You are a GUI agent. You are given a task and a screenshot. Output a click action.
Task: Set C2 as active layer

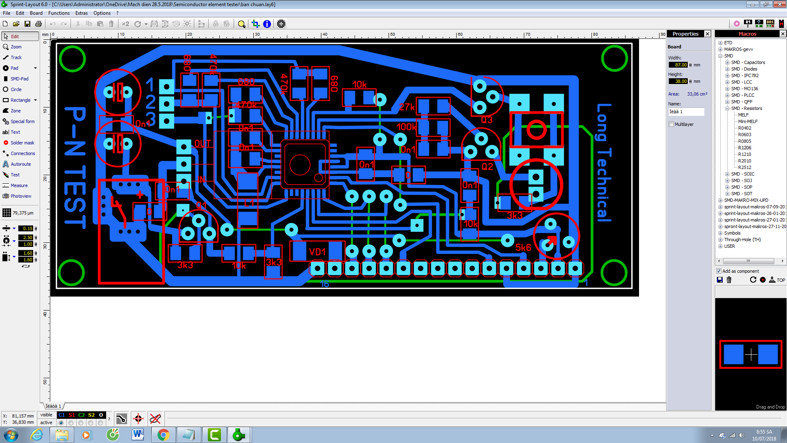[81, 423]
